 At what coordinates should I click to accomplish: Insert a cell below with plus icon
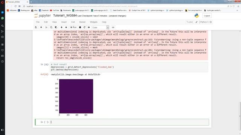pyautogui.click(x=41, y=27)
